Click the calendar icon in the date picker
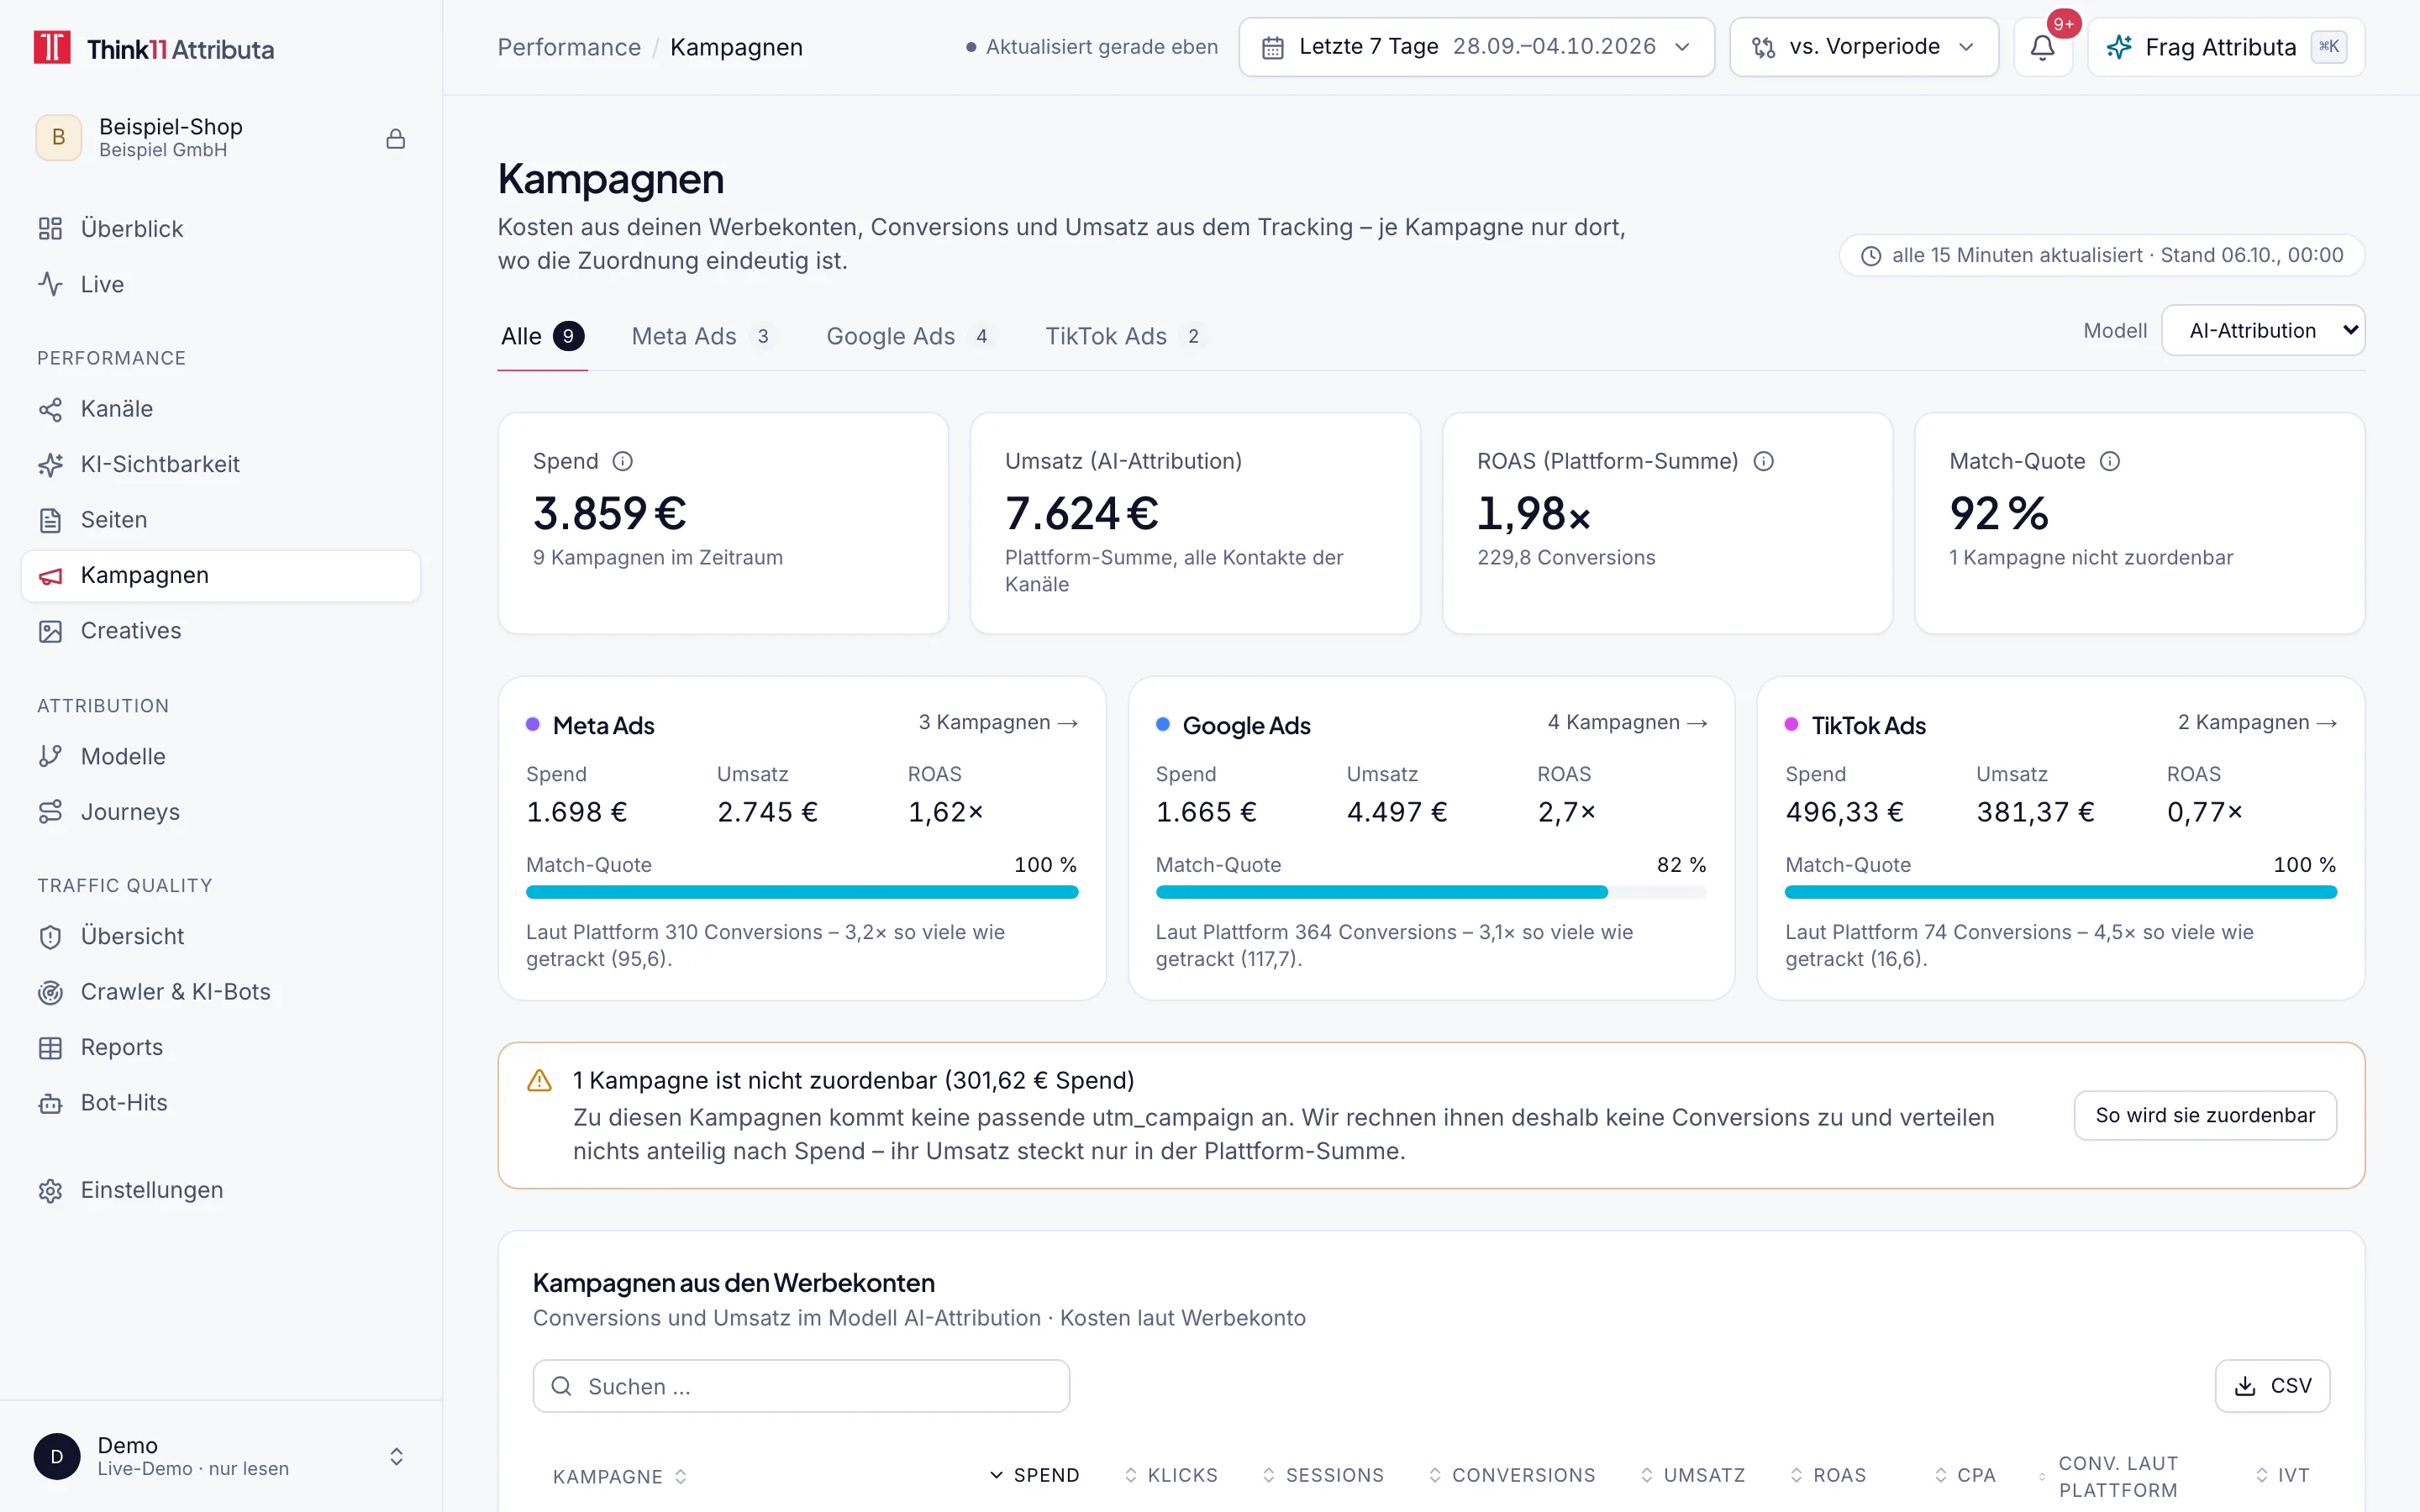 [x=1272, y=47]
